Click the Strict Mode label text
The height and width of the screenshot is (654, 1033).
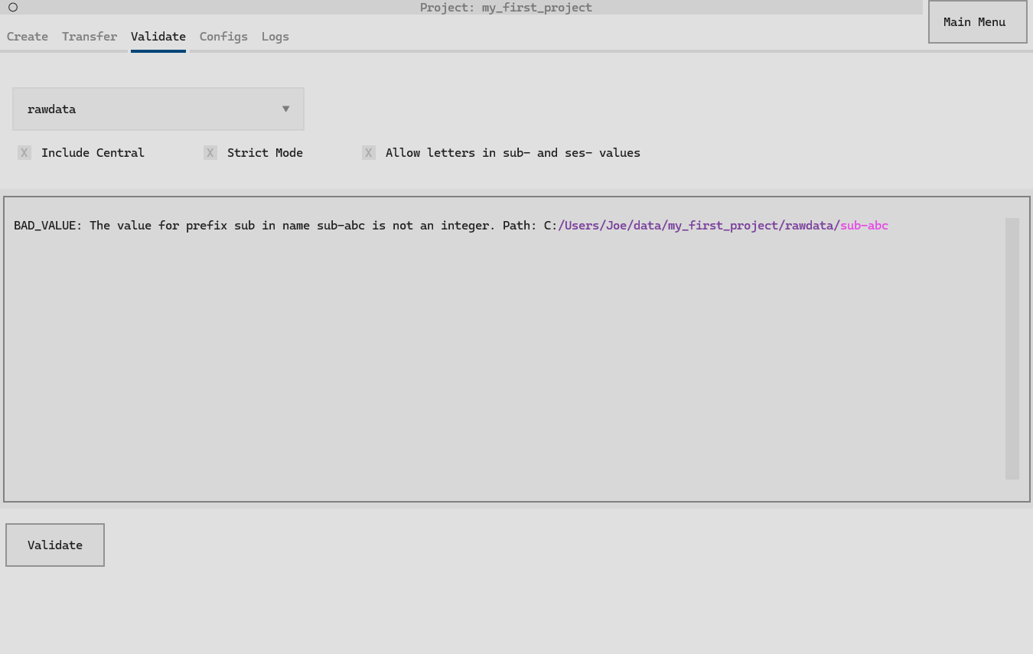tap(265, 153)
